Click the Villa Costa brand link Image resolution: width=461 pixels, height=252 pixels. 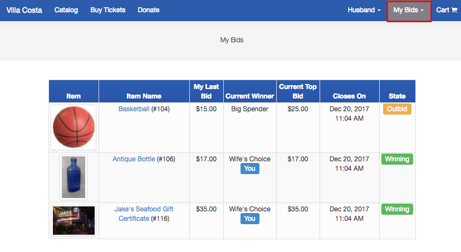pyautogui.click(x=24, y=10)
